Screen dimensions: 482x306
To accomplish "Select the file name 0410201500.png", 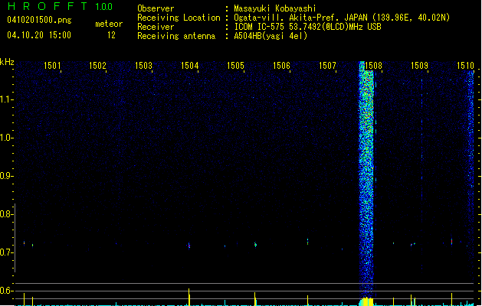I will [39, 20].
